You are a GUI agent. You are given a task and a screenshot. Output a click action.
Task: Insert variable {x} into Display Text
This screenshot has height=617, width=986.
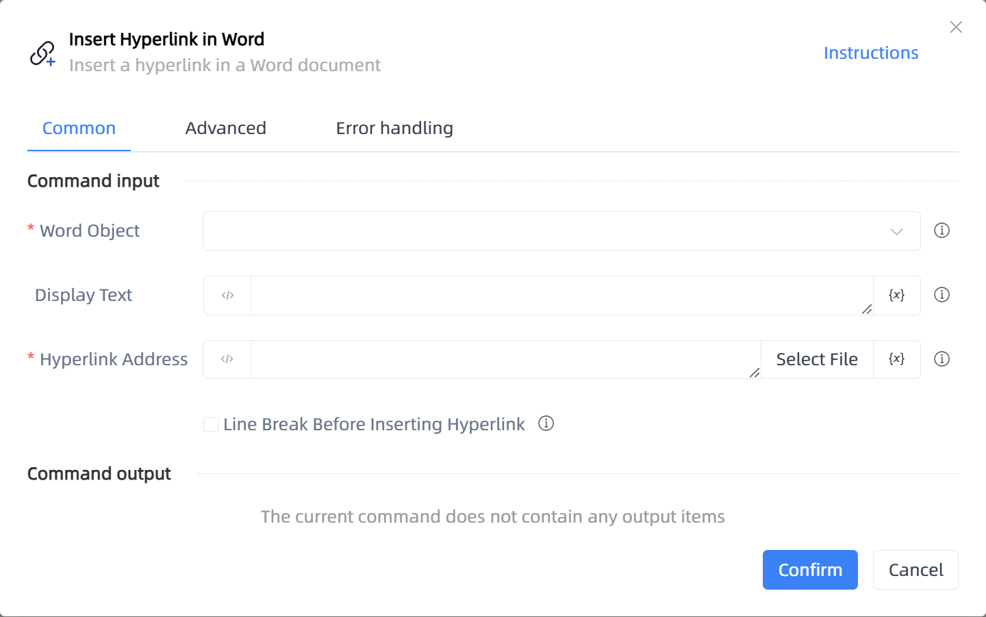896,296
